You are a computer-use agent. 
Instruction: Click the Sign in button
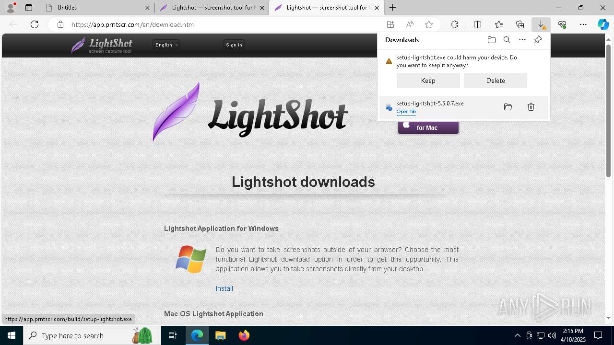tap(234, 45)
